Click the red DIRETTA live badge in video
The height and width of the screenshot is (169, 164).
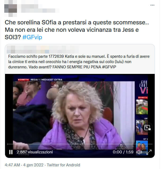(x=23, y=80)
